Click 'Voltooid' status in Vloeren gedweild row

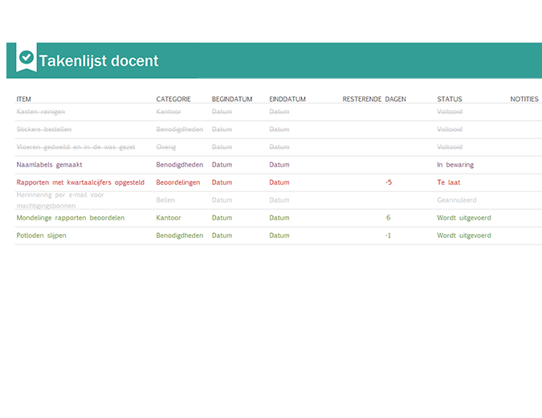coord(450,147)
